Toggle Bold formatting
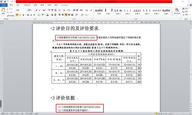Image resolution: width=192 pixels, height=115 pixels. coord(17,15)
